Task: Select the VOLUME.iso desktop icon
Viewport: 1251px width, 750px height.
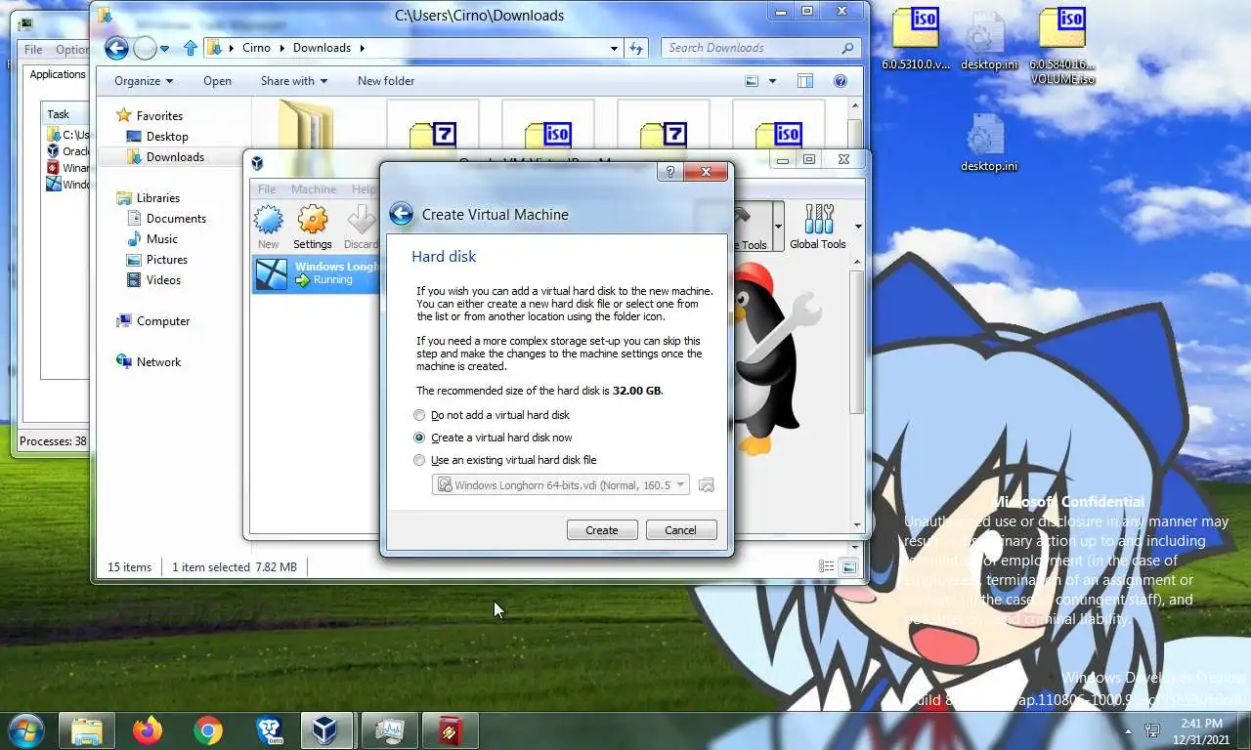Action: click(x=1061, y=46)
